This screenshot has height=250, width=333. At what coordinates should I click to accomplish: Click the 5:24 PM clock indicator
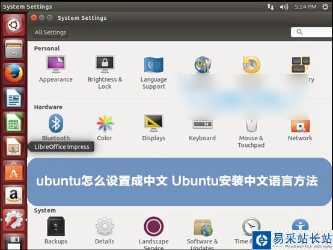(305, 7)
